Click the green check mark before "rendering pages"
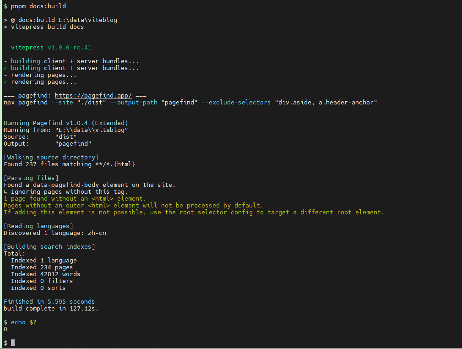Screen dimensions: 462x349 5,82
